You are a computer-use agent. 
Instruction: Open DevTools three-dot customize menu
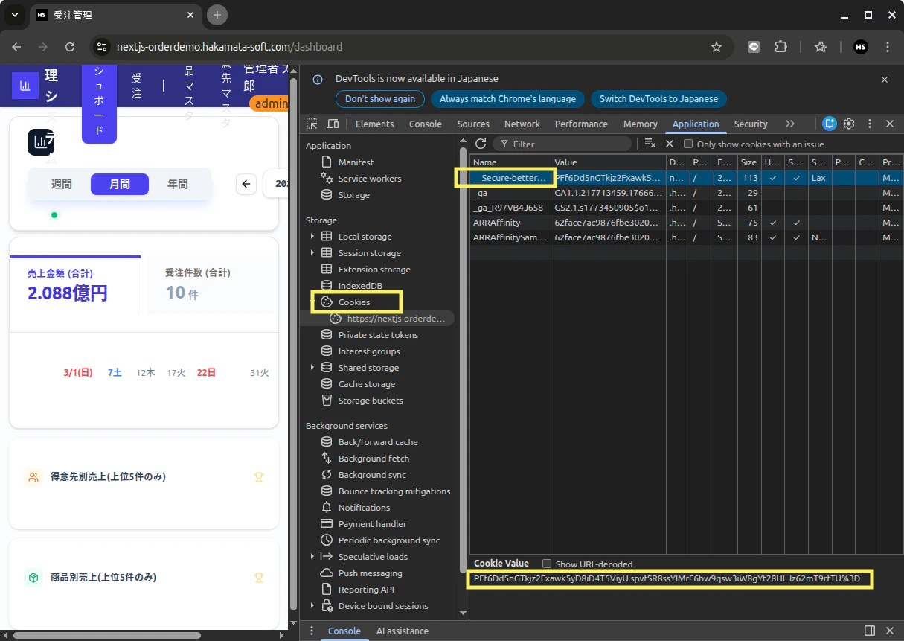869,124
